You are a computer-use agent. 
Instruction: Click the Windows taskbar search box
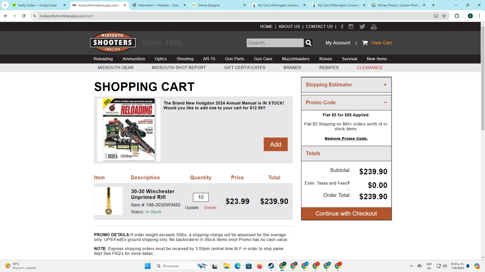click(182, 266)
